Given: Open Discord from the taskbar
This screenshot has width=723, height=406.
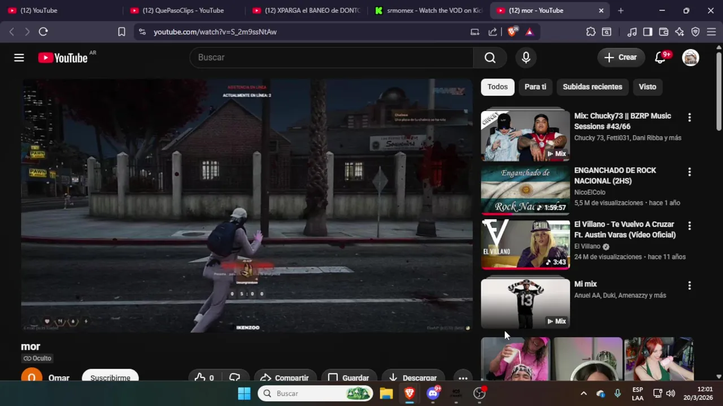Looking at the screenshot, I should coord(433,394).
